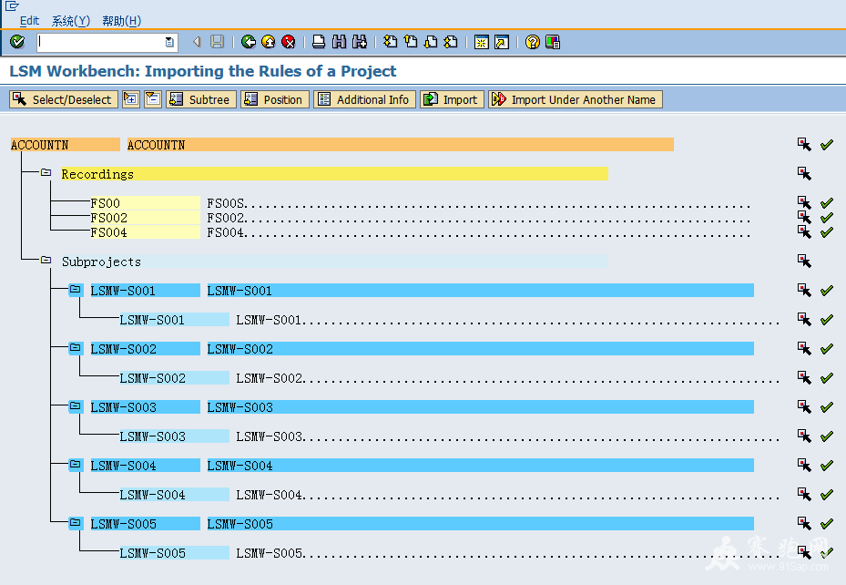Collapse the Subprojects folder node
The height and width of the screenshot is (585, 846).
[46, 260]
